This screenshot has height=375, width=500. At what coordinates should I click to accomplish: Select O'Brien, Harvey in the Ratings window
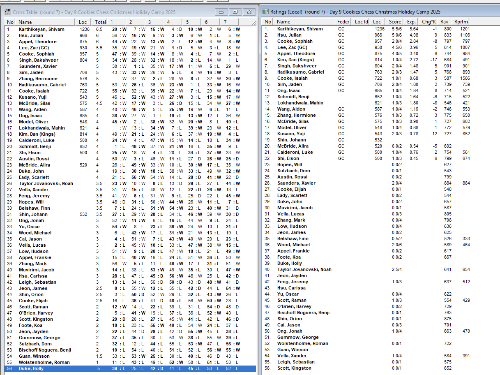coord(294,306)
